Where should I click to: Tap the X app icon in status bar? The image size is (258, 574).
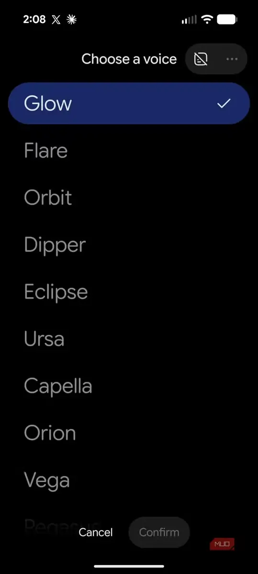coord(56,20)
